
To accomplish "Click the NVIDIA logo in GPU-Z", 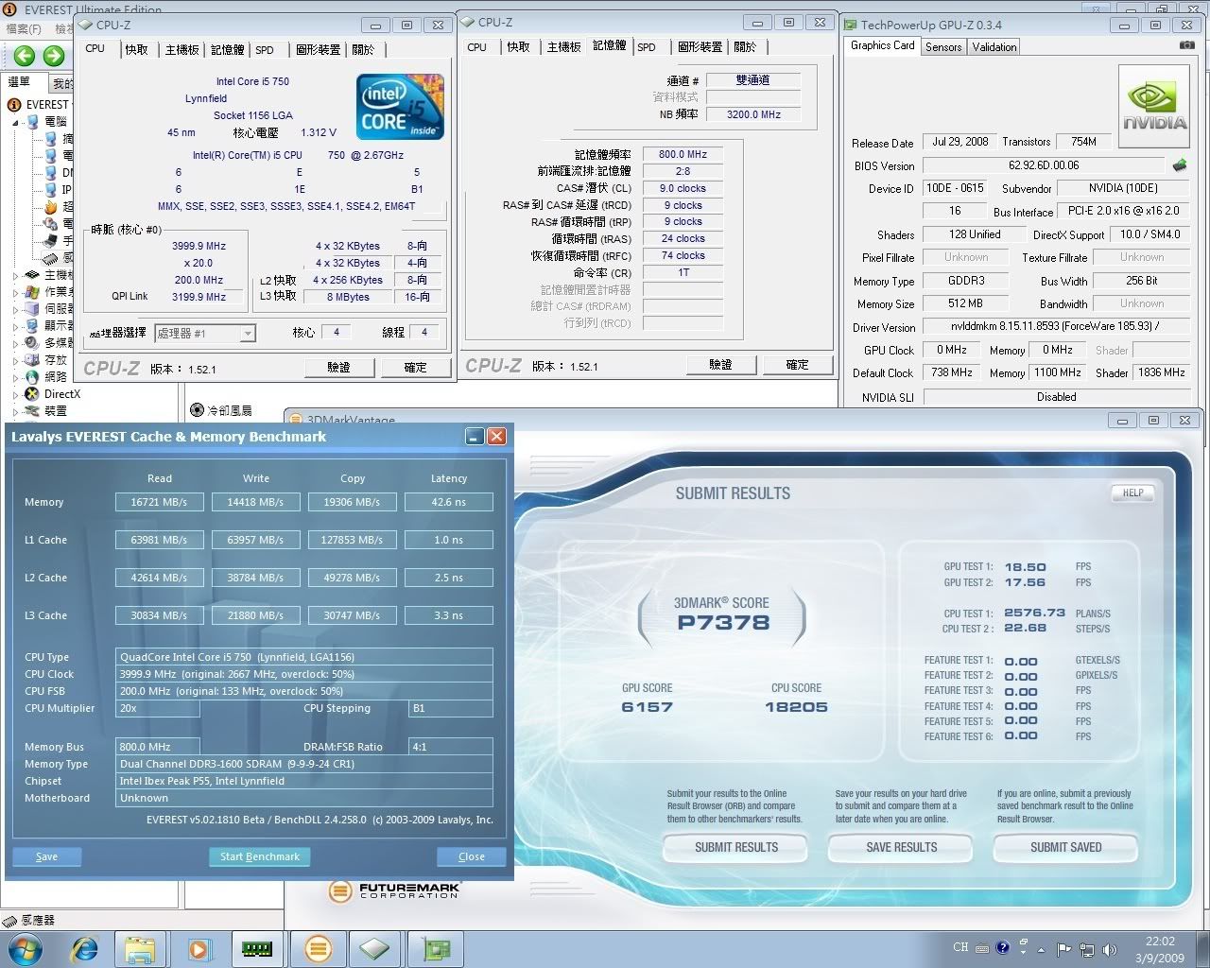I will click(x=1153, y=106).
